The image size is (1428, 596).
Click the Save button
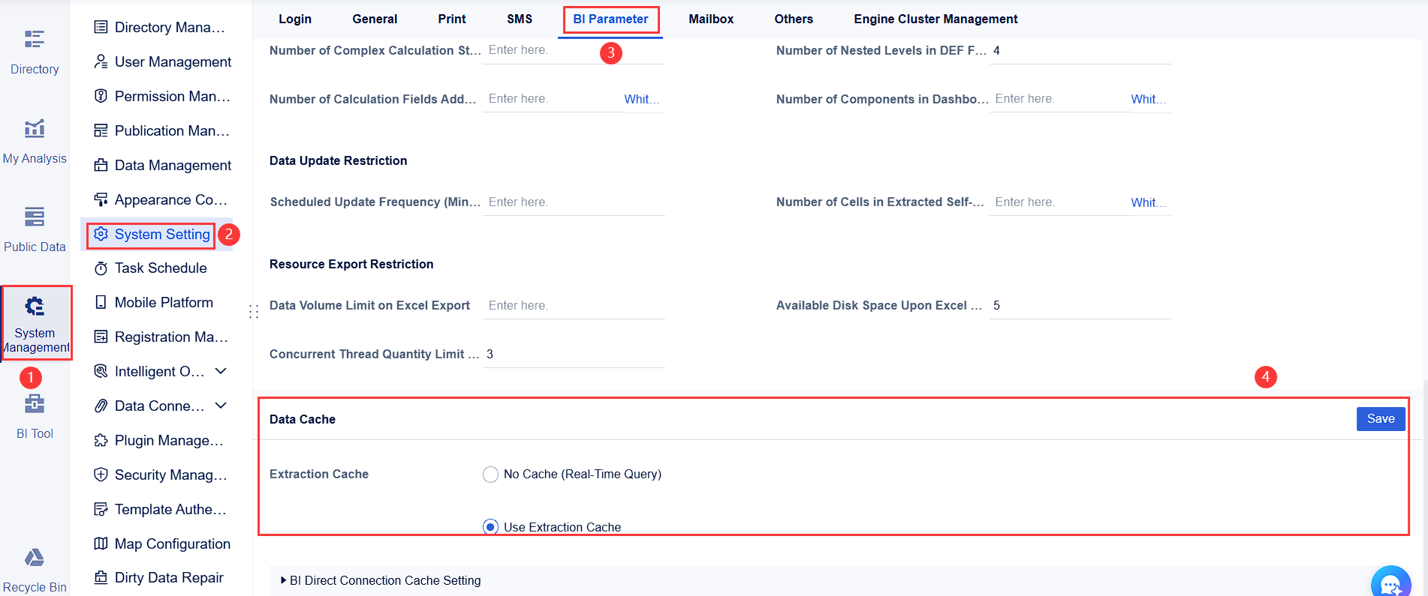(x=1381, y=419)
